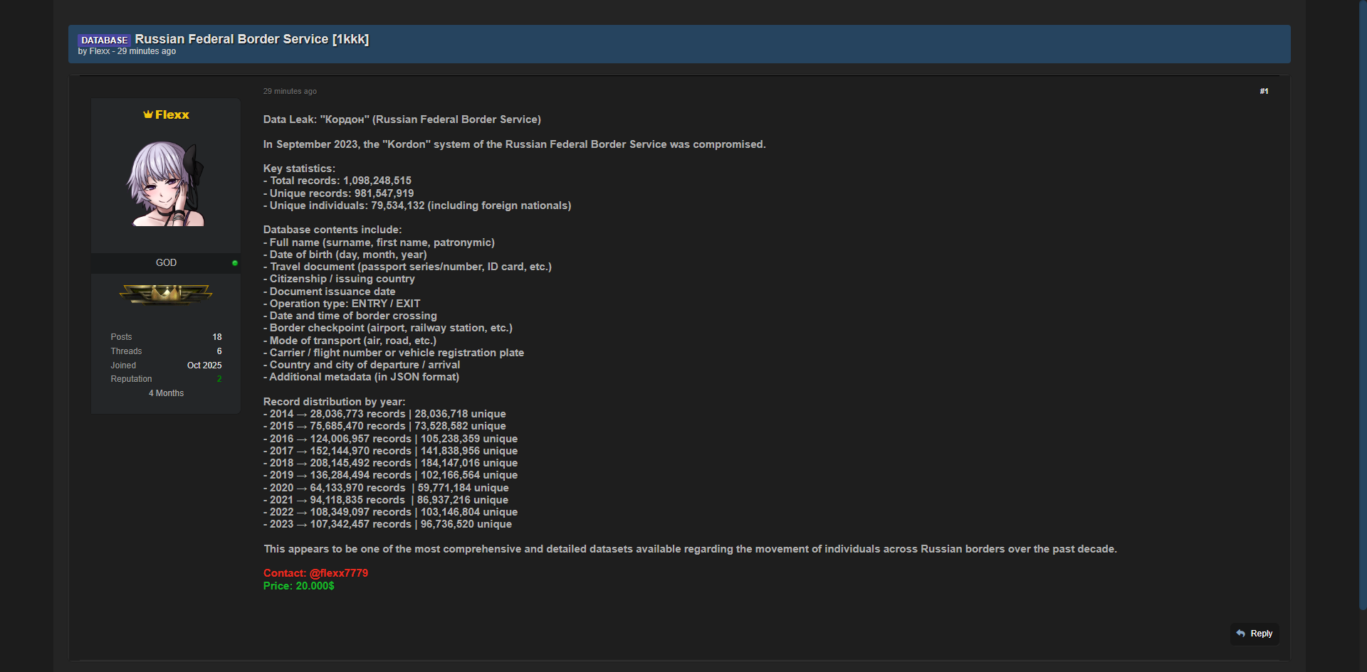Image resolution: width=1367 pixels, height=672 pixels.
Task: Click the @flexx7779 contact handle
Action: pos(339,573)
